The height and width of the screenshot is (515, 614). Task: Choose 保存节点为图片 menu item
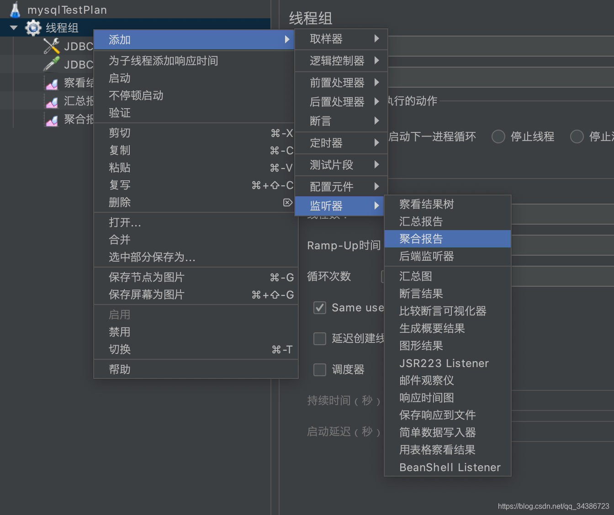196,277
